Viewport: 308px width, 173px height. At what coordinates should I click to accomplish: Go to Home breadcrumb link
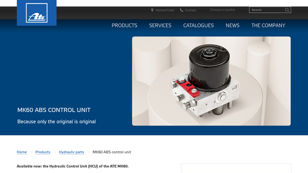click(22, 152)
